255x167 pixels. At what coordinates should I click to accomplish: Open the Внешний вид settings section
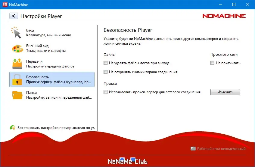(x=52, y=48)
